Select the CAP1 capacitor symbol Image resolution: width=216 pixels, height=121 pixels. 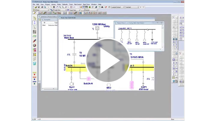coord(143,83)
